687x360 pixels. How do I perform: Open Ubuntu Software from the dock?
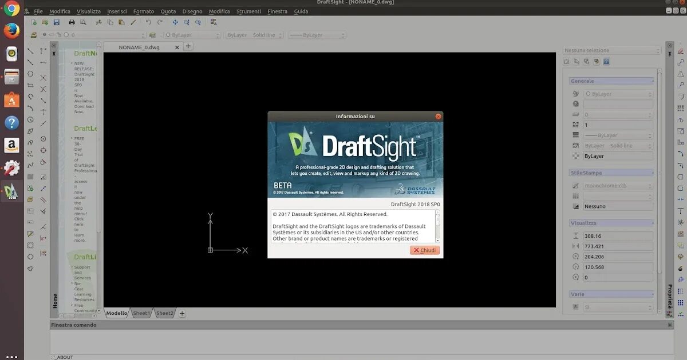11,100
